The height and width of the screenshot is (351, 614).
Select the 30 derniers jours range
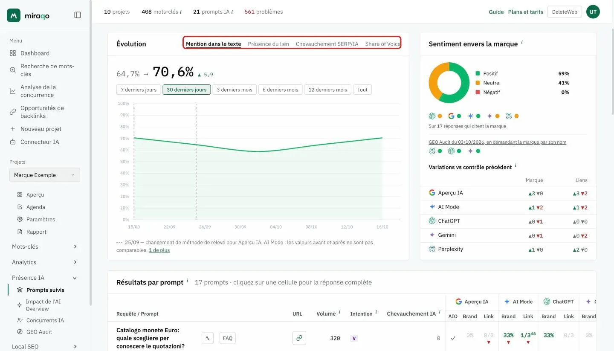pyautogui.click(x=187, y=90)
